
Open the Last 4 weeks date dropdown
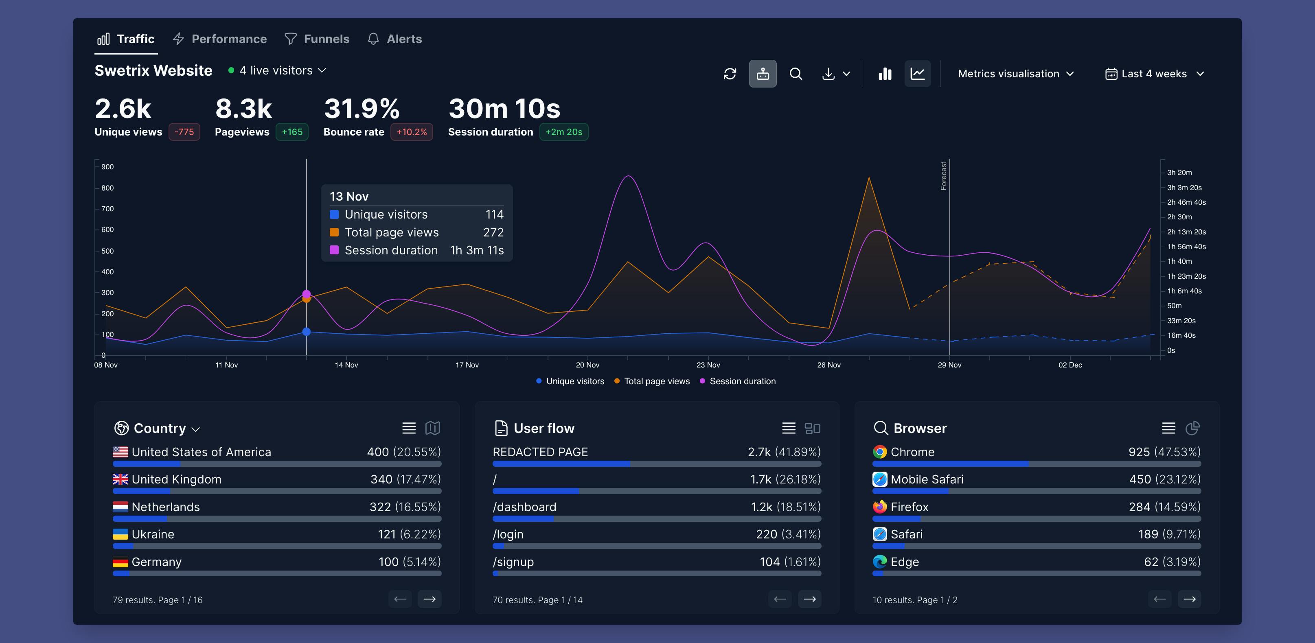tap(1155, 74)
